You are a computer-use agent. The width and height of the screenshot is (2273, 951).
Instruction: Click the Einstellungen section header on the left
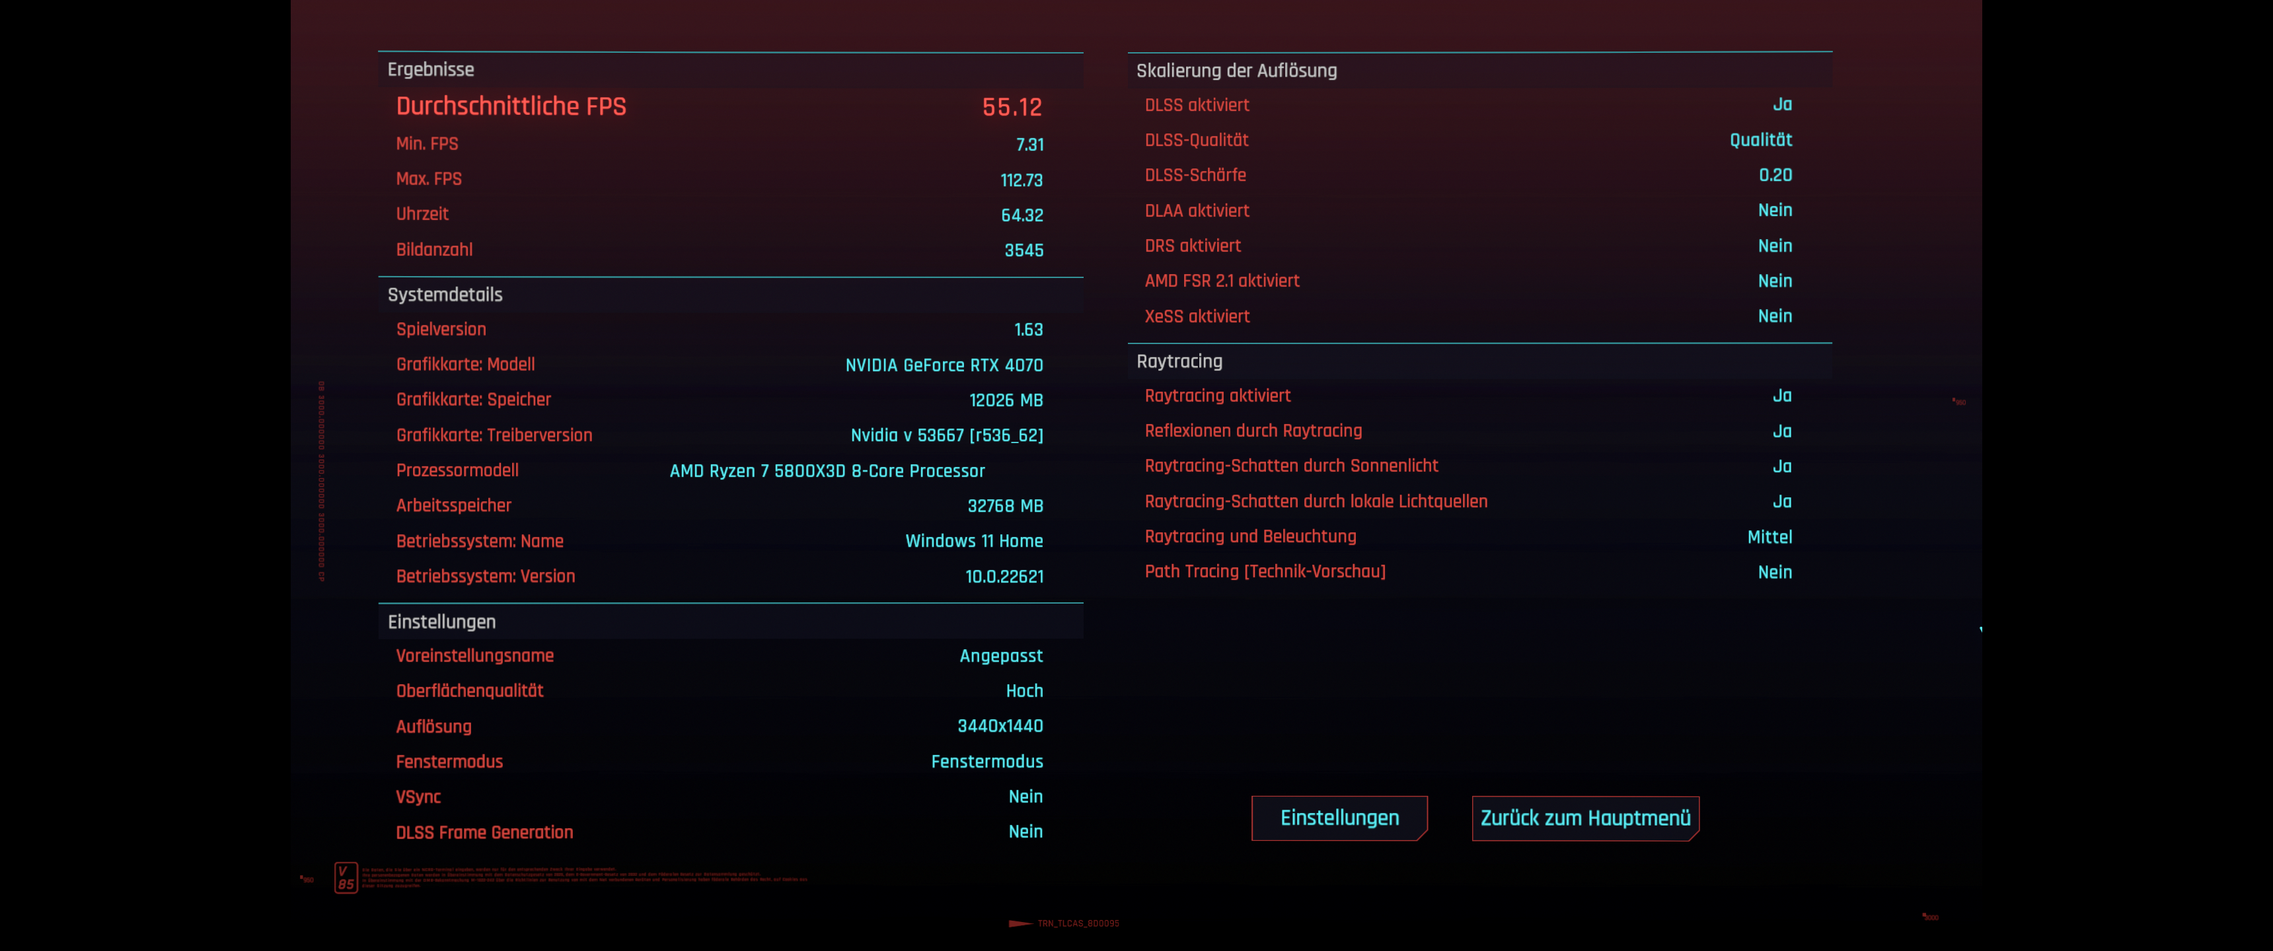(x=441, y=622)
